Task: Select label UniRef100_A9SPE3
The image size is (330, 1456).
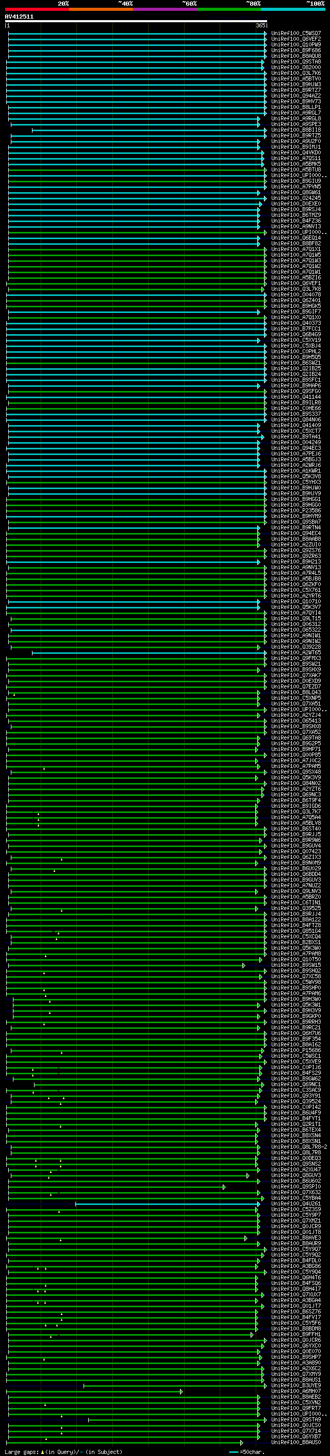Action: (x=296, y=124)
